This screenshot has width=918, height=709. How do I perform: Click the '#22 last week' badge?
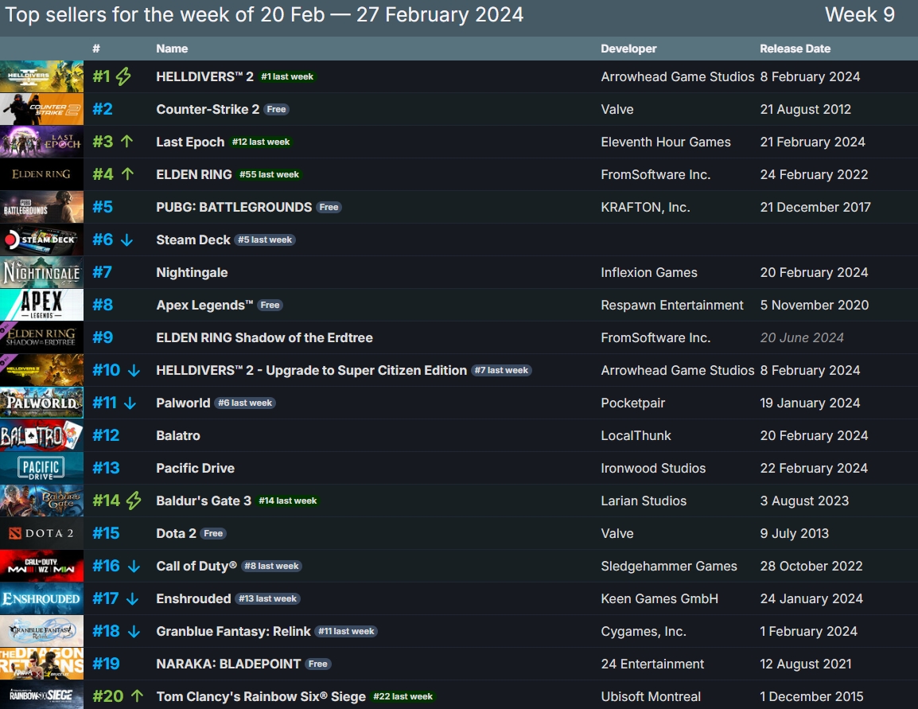(403, 697)
